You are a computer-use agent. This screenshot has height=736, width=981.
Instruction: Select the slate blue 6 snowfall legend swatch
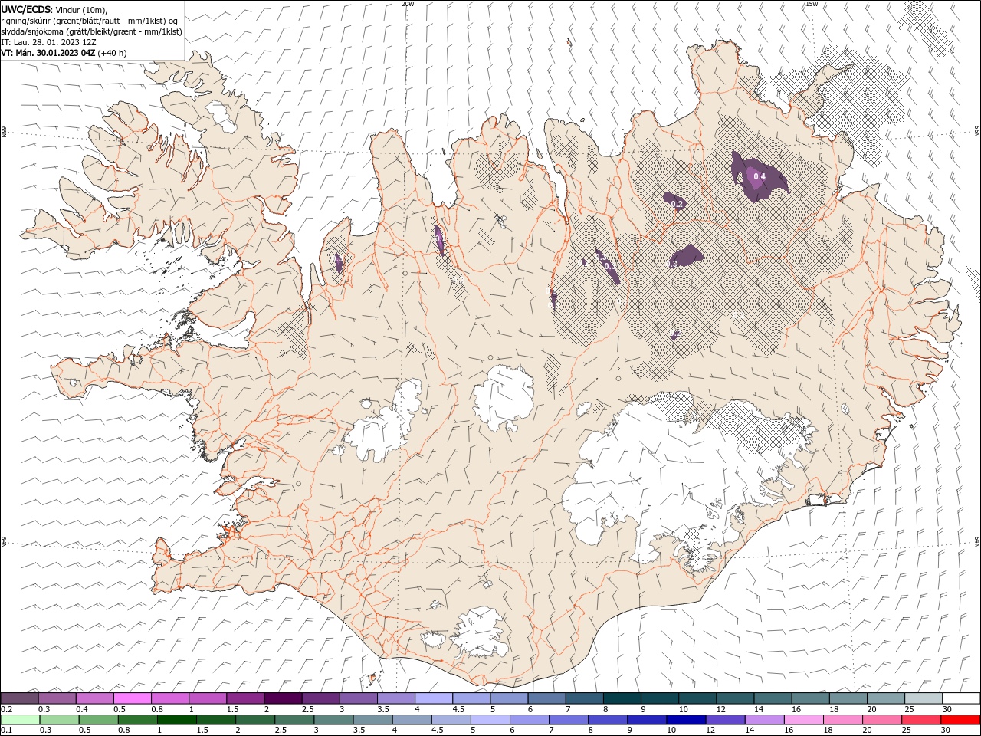(547, 698)
